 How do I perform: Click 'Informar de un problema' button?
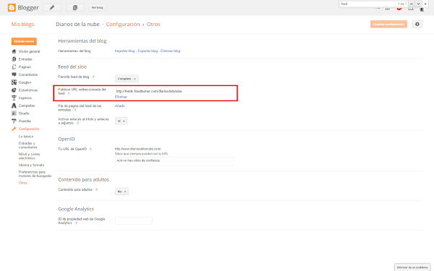pyautogui.click(x=412, y=267)
